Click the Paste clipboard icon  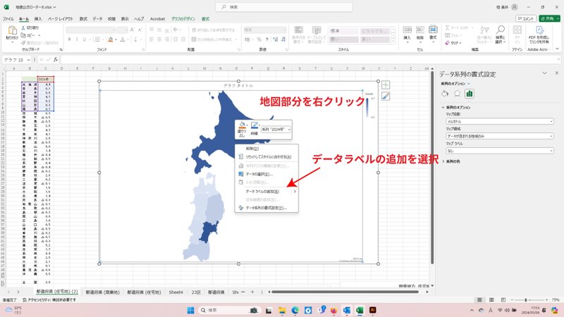12,31
